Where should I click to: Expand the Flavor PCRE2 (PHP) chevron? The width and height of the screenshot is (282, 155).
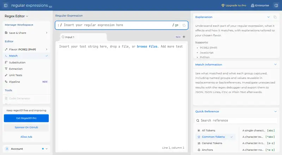[x=47, y=49]
